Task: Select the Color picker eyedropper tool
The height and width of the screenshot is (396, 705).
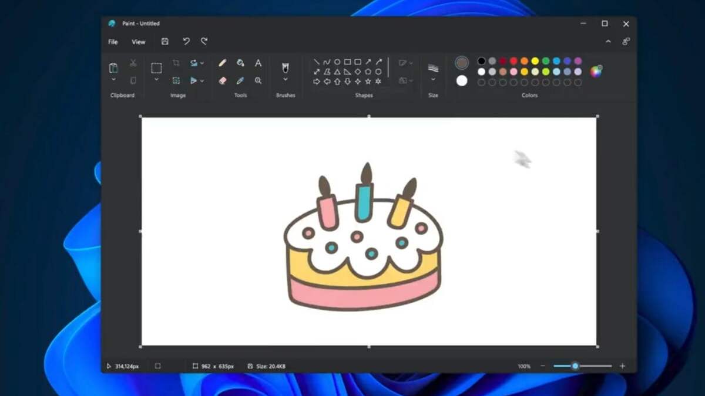Action: 240,80
